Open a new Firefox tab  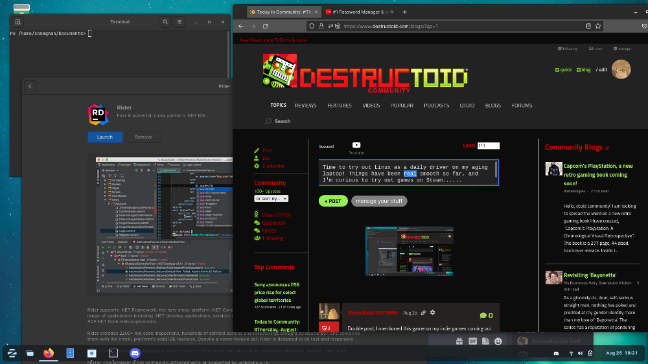click(x=404, y=12)
